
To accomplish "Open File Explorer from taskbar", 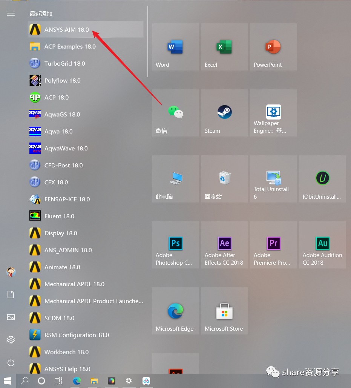I will click(x=94, y=381).
